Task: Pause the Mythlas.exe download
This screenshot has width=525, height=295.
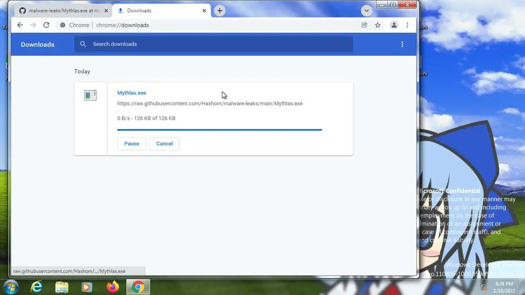Action: pos(132,143)
